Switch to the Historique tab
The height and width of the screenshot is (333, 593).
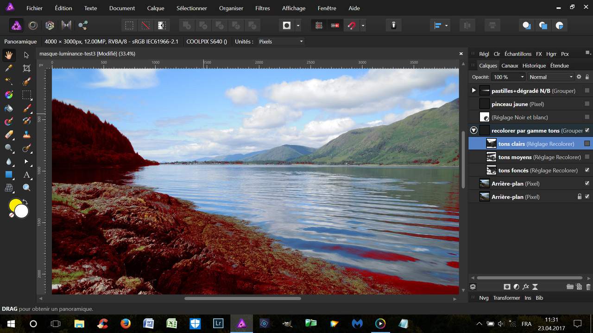click(534, 66)
